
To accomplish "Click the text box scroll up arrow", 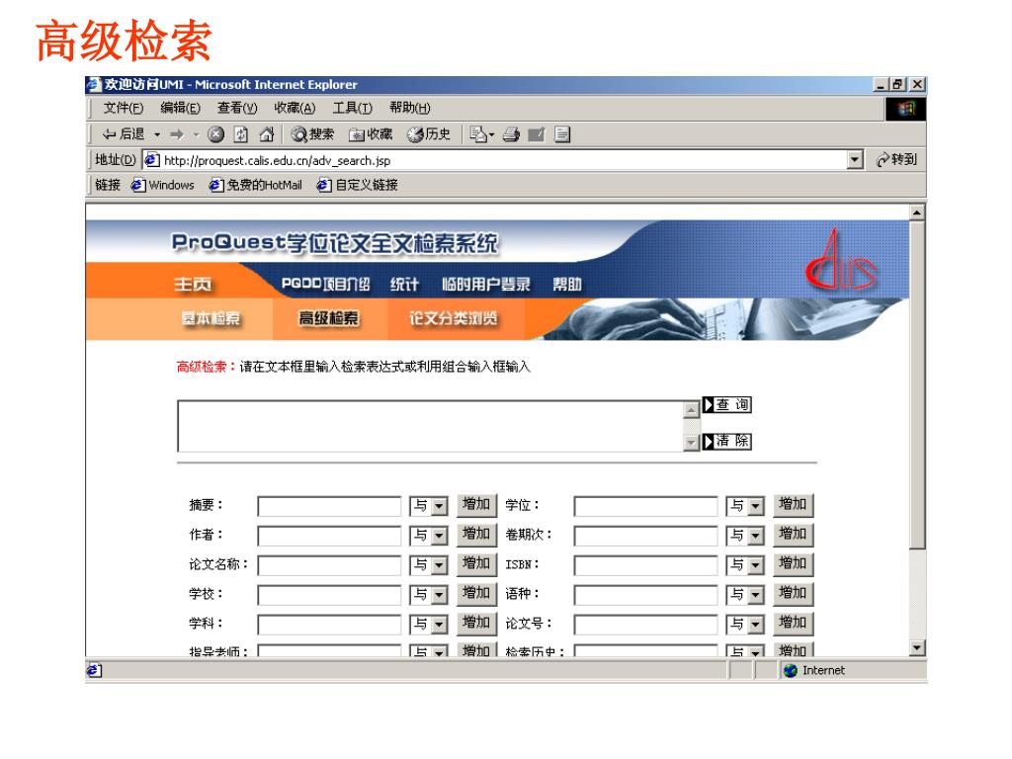I will pos(691,409).
